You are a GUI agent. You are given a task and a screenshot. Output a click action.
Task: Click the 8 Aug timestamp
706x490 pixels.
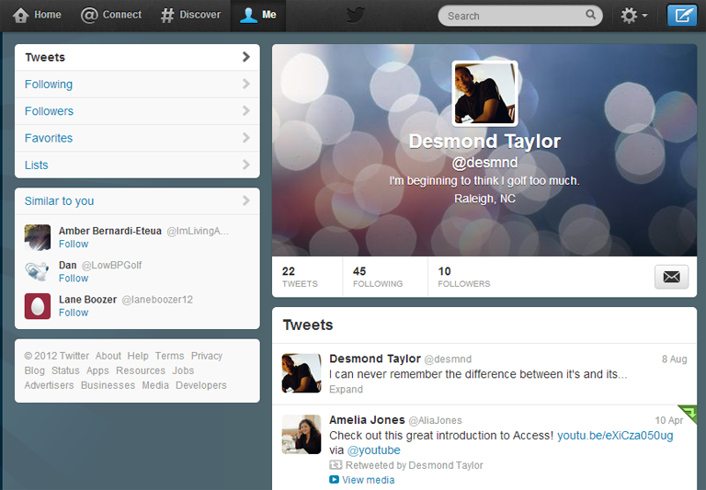(674, 359)
